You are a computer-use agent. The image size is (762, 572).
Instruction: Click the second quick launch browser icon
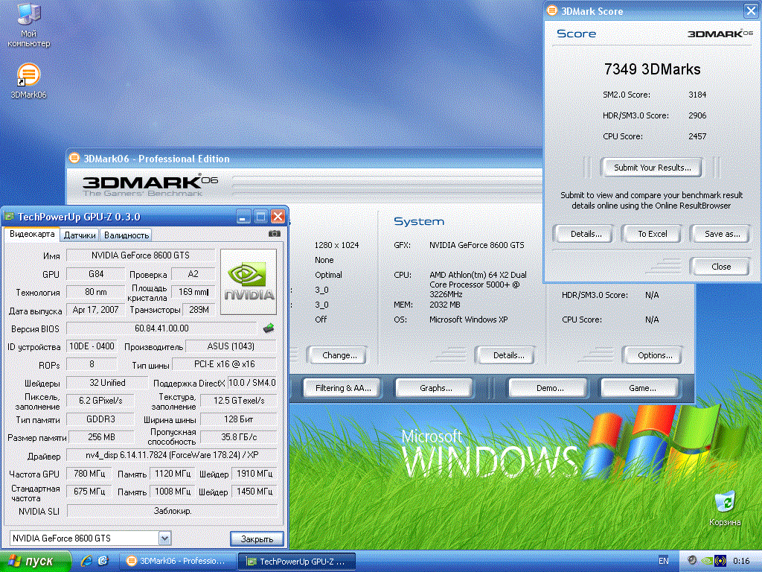[103, 561]
